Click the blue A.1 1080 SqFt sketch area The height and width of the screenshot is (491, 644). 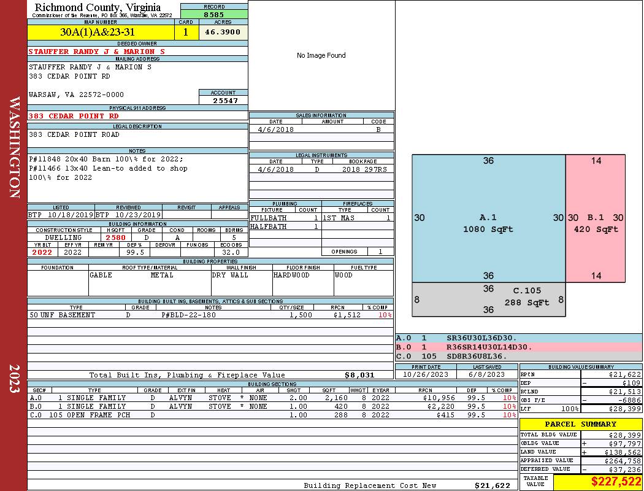coord(488,218)
